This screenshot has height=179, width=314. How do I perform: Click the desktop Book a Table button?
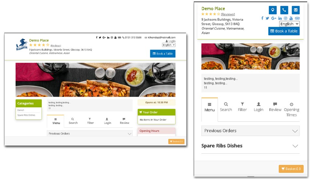[163, 54]
